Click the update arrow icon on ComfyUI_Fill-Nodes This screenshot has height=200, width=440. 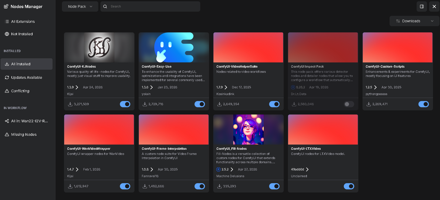click(x=219, y=170)
